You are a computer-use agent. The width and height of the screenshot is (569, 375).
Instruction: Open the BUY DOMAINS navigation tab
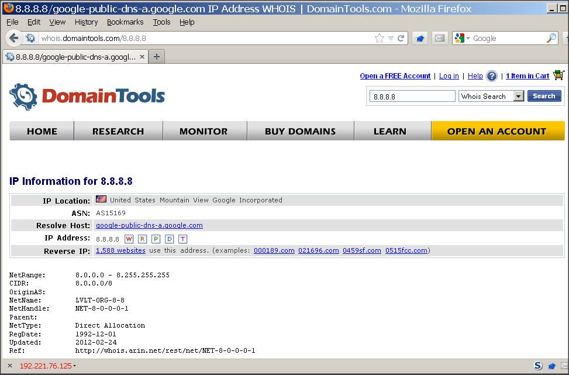(301, 131)
